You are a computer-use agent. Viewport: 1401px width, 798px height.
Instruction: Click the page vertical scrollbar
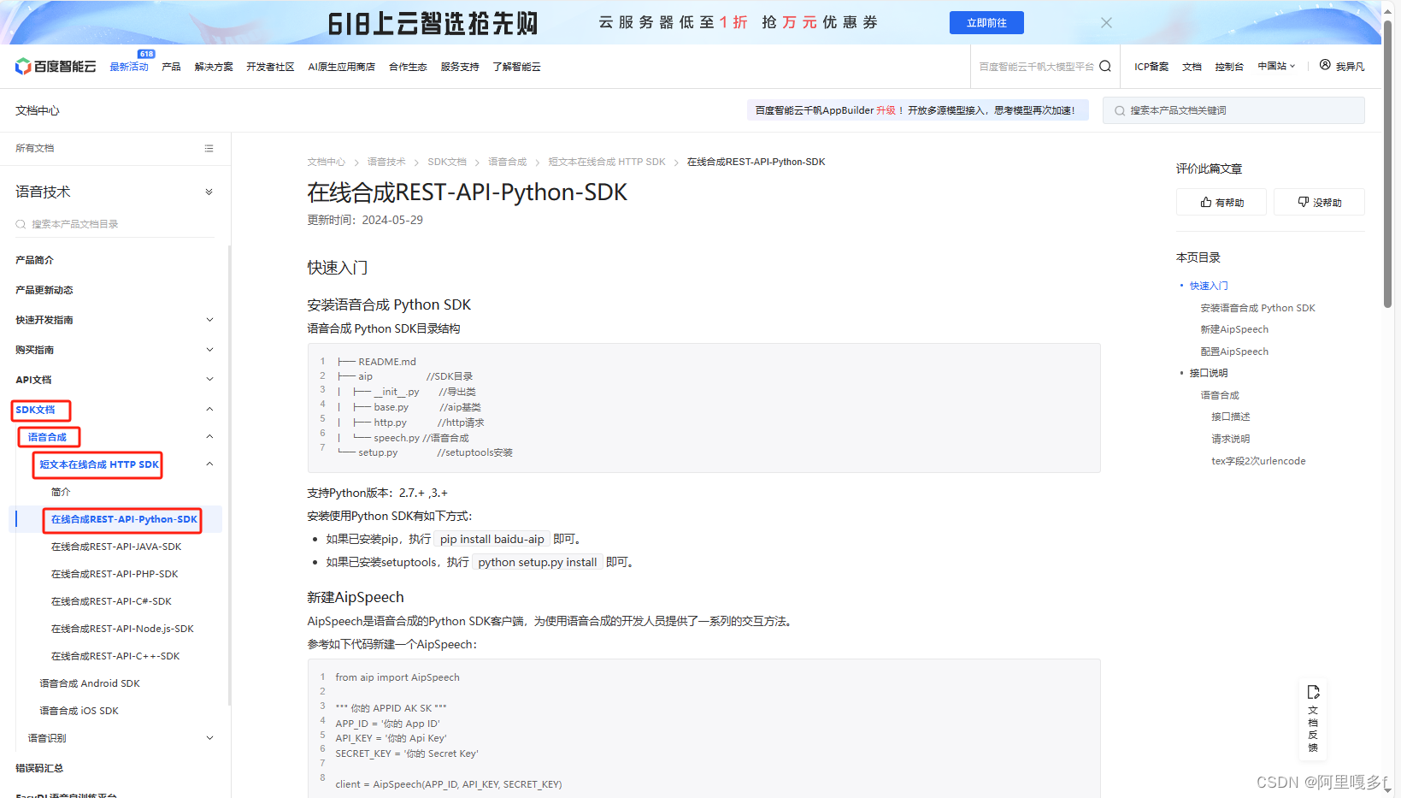pyautogui.click(x=1387, y=163)
